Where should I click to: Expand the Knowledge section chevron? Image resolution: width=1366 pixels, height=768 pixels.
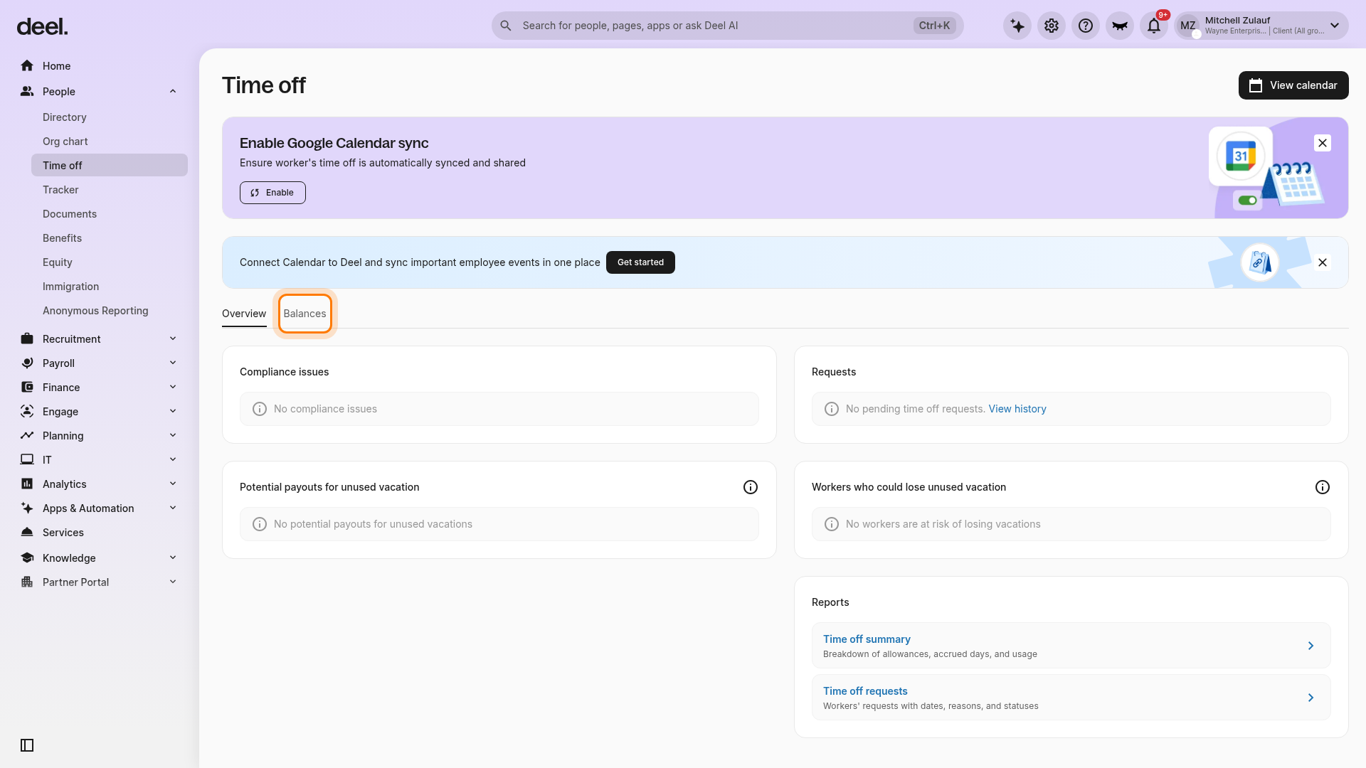(x=173, y=558)
